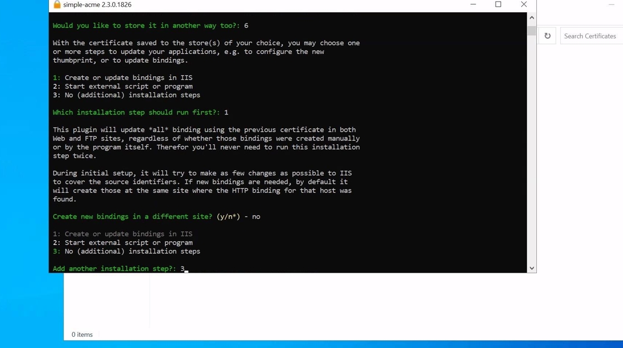623x348 pixels.
Task: Click the simple-acme lock icon in title bar
Action: (57, 4)
